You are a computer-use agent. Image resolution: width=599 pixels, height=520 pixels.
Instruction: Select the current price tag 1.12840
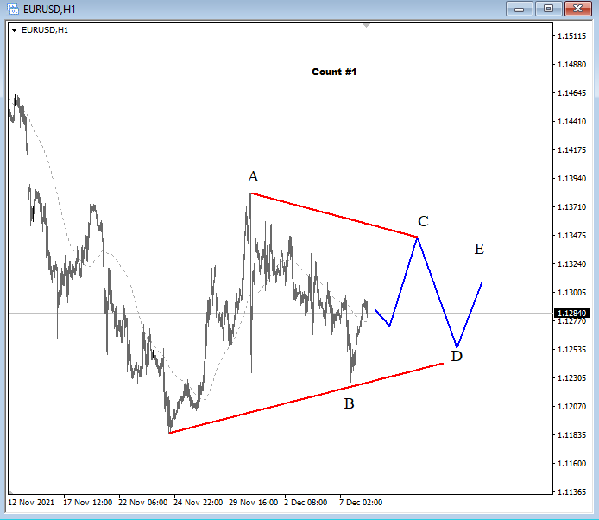coord(571,314)
